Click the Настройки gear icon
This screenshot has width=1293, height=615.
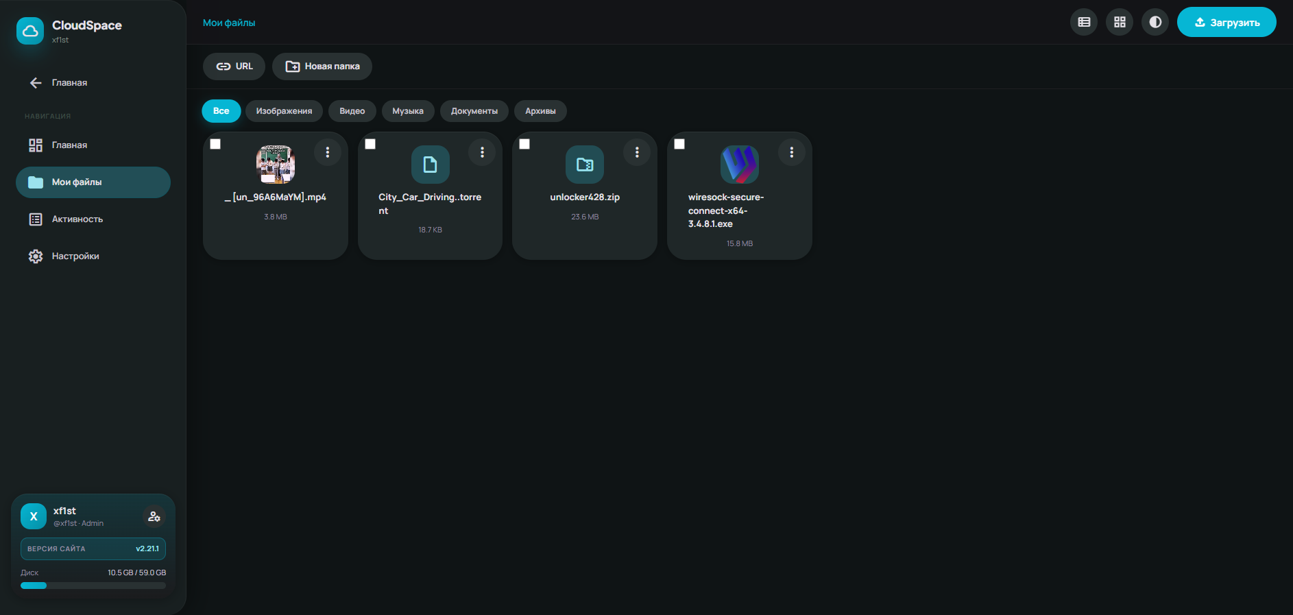[36, 256]
